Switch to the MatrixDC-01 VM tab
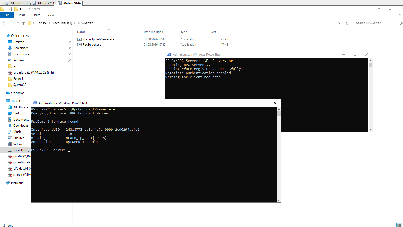The image size is (403, 227). pos(17,3)
